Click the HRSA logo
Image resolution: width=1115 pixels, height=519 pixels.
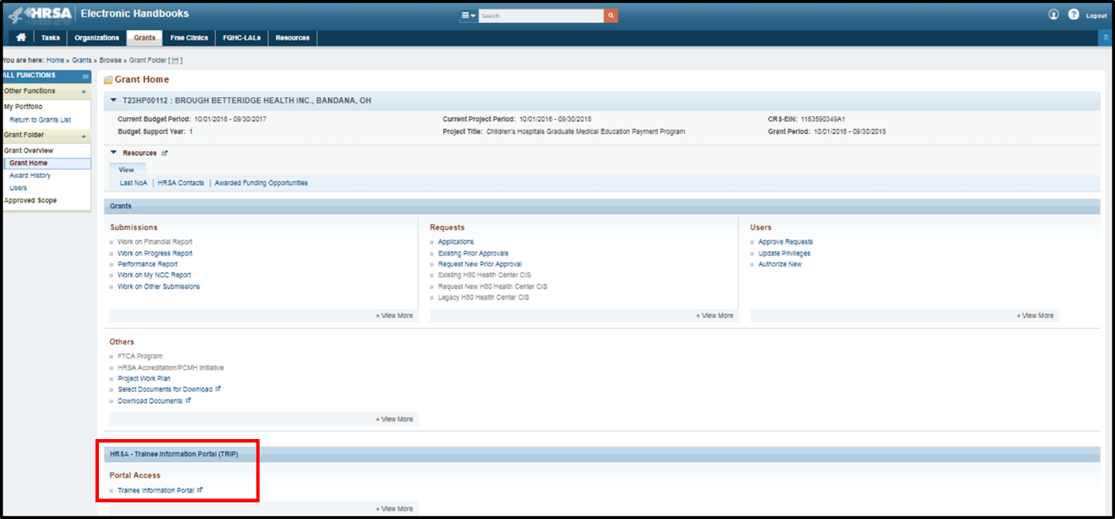(x=41, y=15)
